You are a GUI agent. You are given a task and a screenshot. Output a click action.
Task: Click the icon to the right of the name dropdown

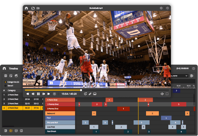tap(192, 76)
